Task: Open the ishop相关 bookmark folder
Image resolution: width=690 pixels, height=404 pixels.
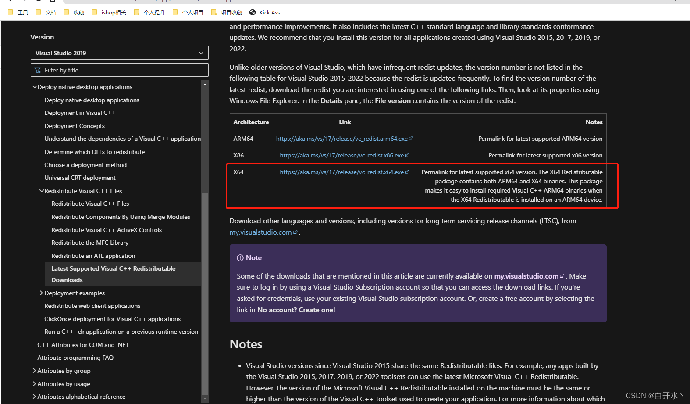Action: tap(109, 12)
